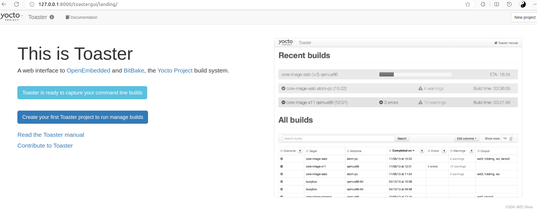Go back using the browser back arrow

tap(4, 4)
